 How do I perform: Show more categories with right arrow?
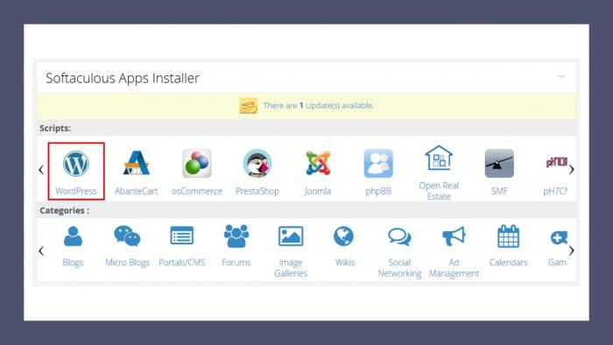[x=572, y=250]
